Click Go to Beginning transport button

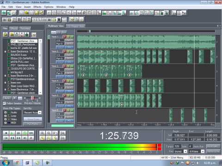point(6,138)
